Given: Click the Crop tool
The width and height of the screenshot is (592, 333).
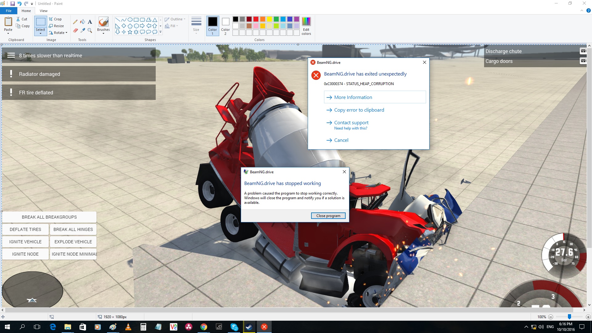Looking at the screenshot, I should (55, 19).
